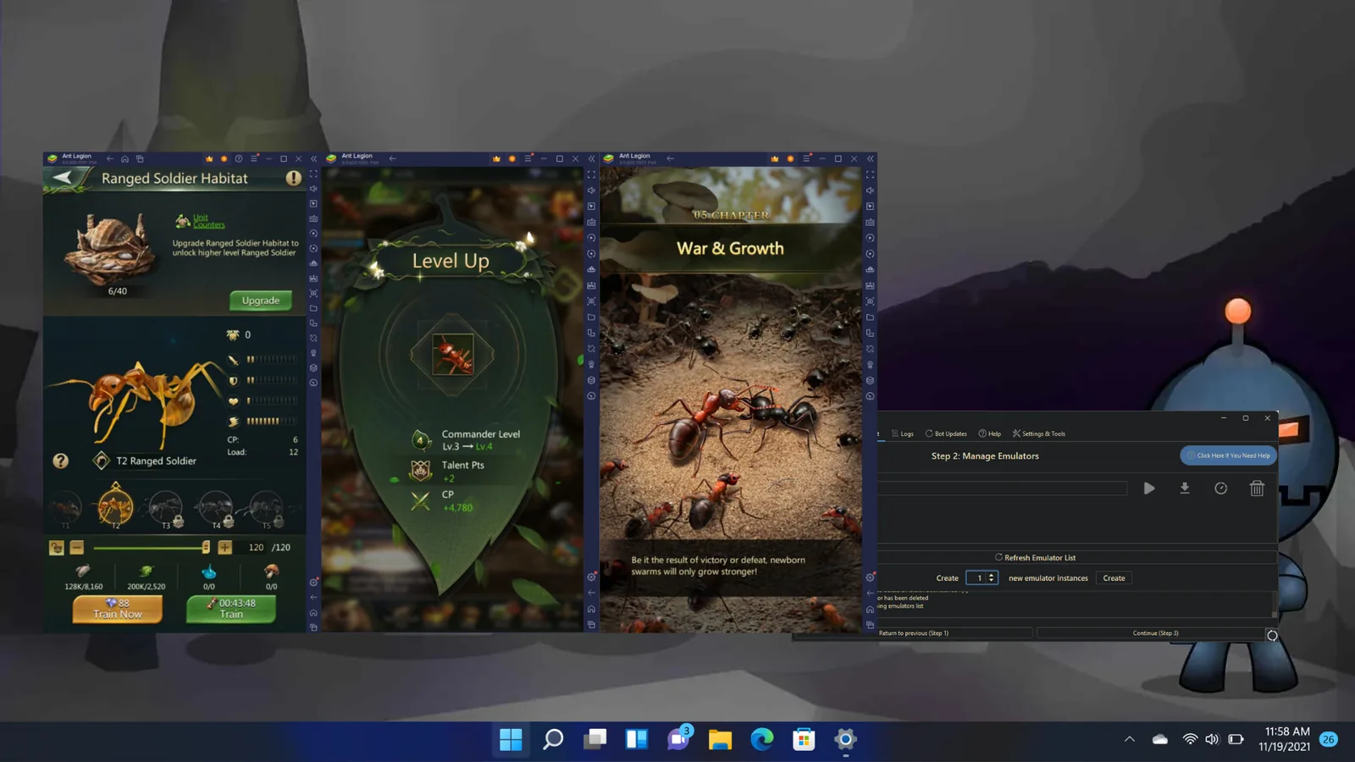
Task: Toggle fullscreen in third window sidebar
Action: 870,174
